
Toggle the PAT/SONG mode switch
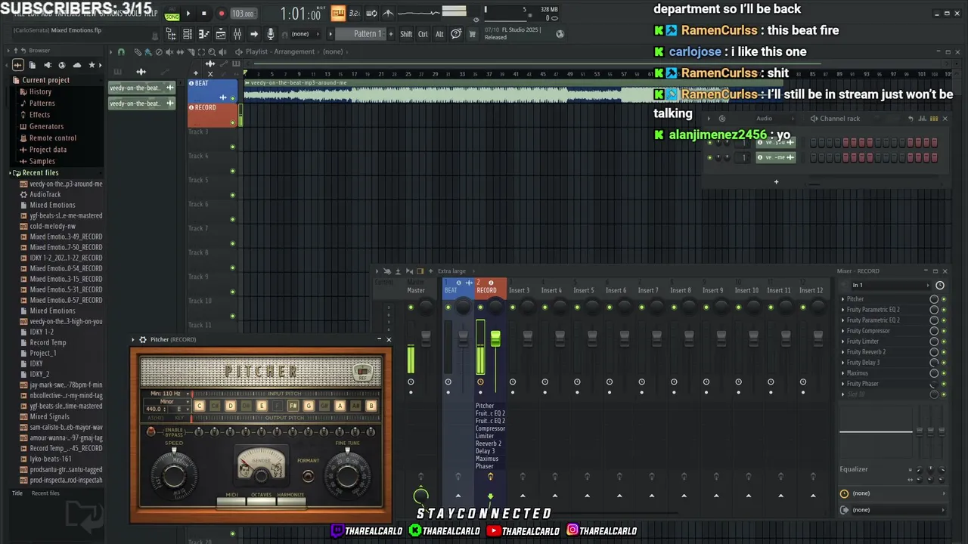point(172,14)
